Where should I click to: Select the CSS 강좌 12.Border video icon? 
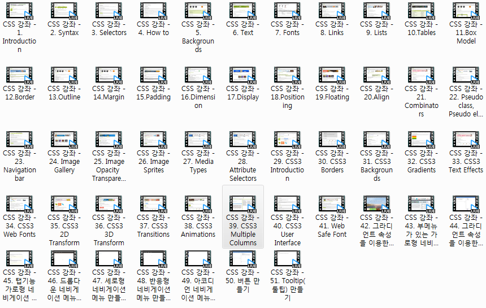point(20,75)
